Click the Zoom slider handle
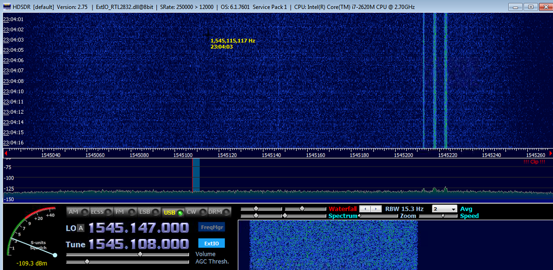Screen dimensions: 553x270 tap(359, 216)
